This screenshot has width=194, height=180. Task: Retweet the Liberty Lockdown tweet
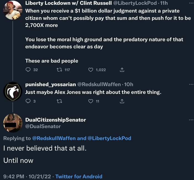59,70
